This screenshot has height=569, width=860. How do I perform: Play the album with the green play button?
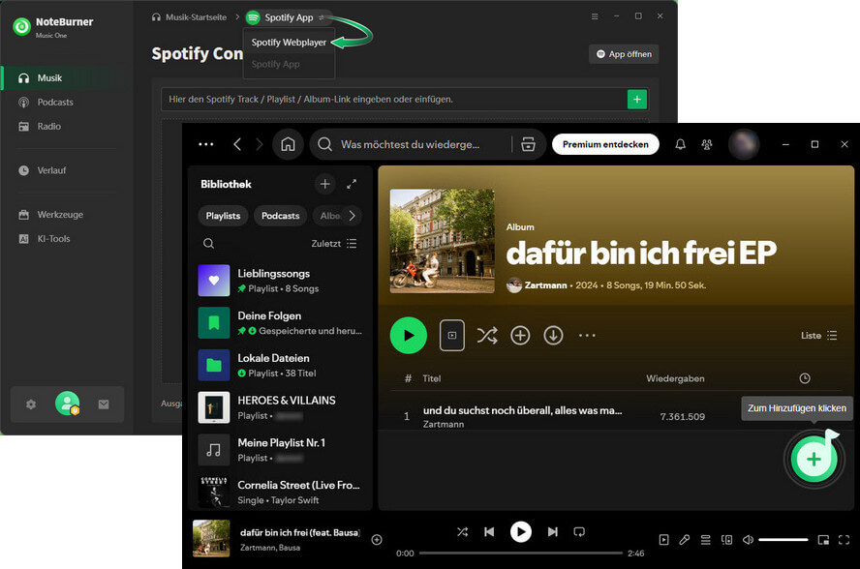[x=409, y=336]
